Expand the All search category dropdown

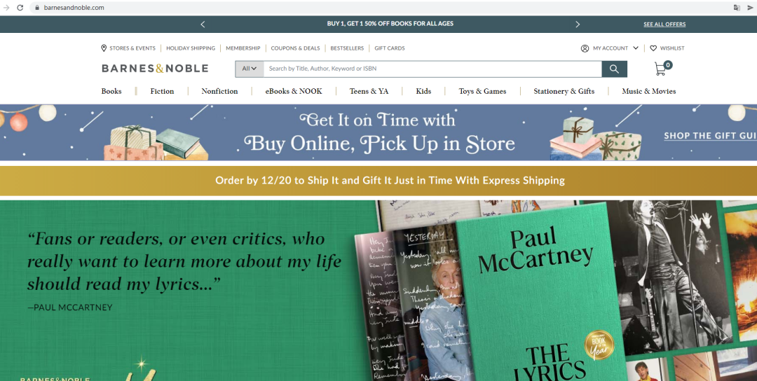click(249, 69)
